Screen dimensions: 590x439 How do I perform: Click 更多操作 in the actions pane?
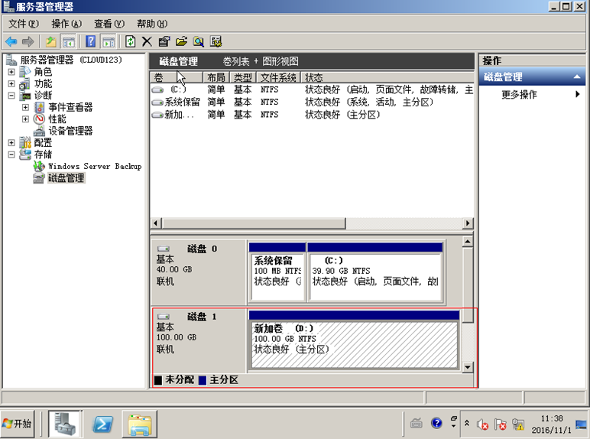519,95
